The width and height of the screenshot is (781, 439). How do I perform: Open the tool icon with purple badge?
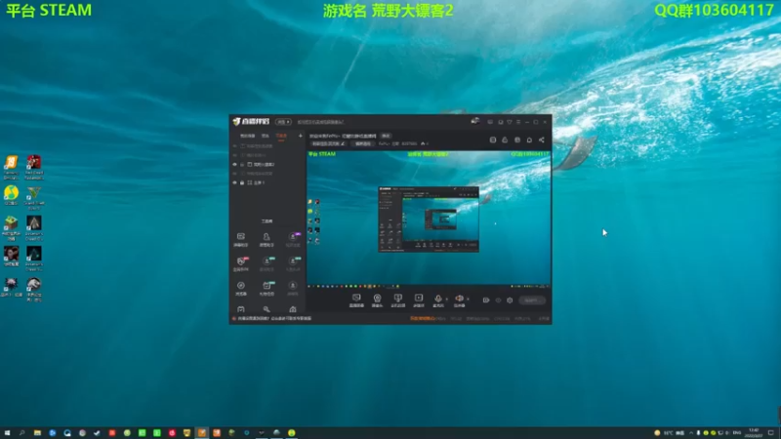(x=293, y=239)
